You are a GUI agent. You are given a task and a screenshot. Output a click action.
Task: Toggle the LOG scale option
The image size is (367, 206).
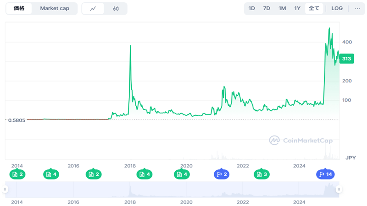pos(337,8)
